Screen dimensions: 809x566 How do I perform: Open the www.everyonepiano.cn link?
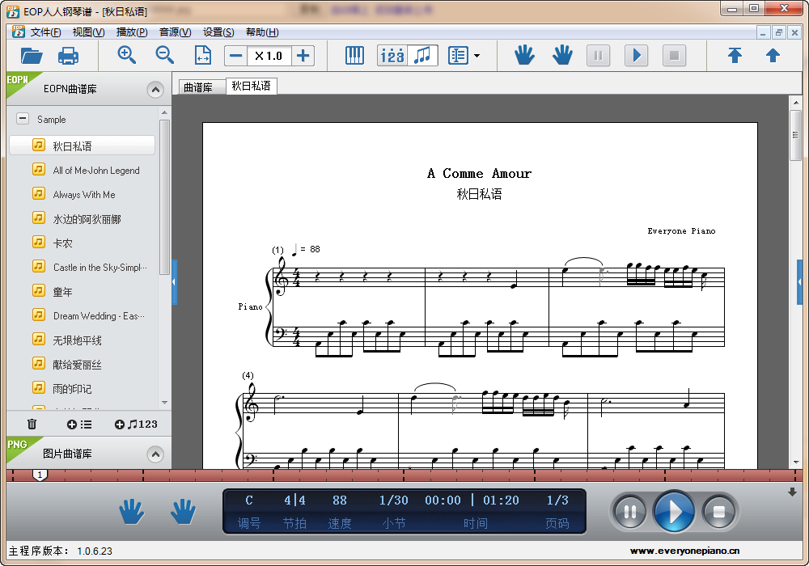[x=684, y=551]
